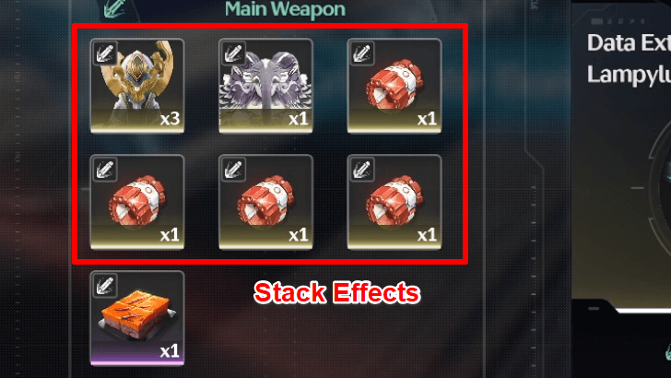Click weapon badge on bottom-middle red gauntlet tile
This screenshot has width=671, height=378.
(x=234, y=170)
